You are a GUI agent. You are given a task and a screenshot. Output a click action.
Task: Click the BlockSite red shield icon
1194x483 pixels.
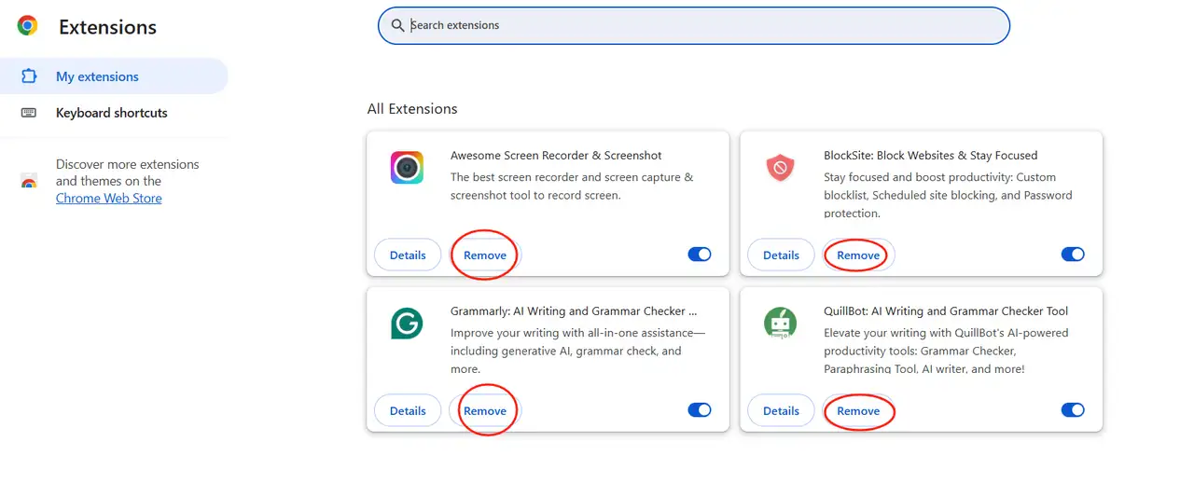780,168
